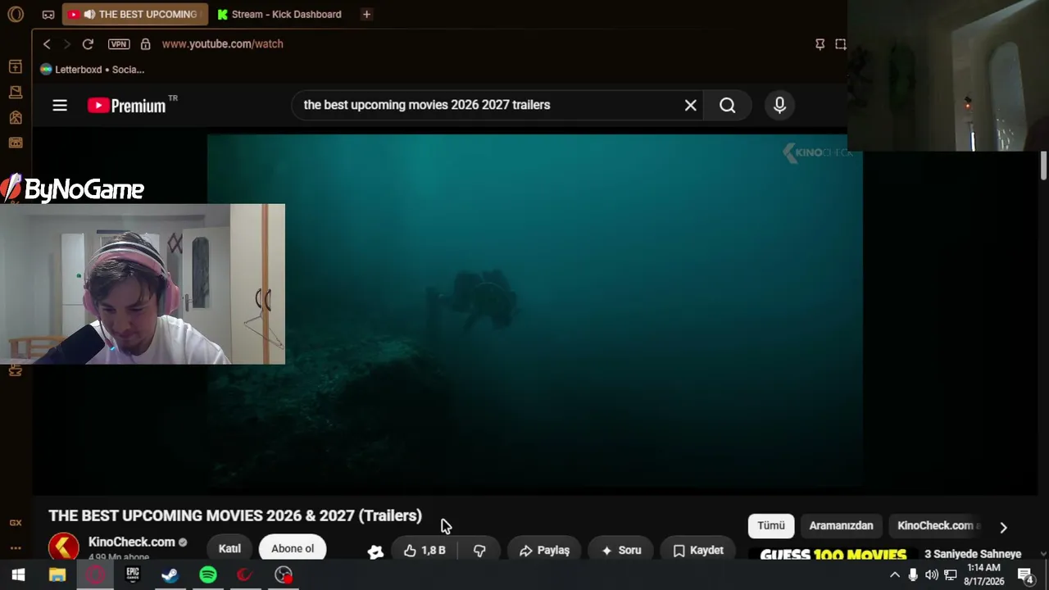The width and height of the screenshot is (1049, 590).
Task: Select the KinoCheck.com filter chip
Action: click(x=938, y=525)
